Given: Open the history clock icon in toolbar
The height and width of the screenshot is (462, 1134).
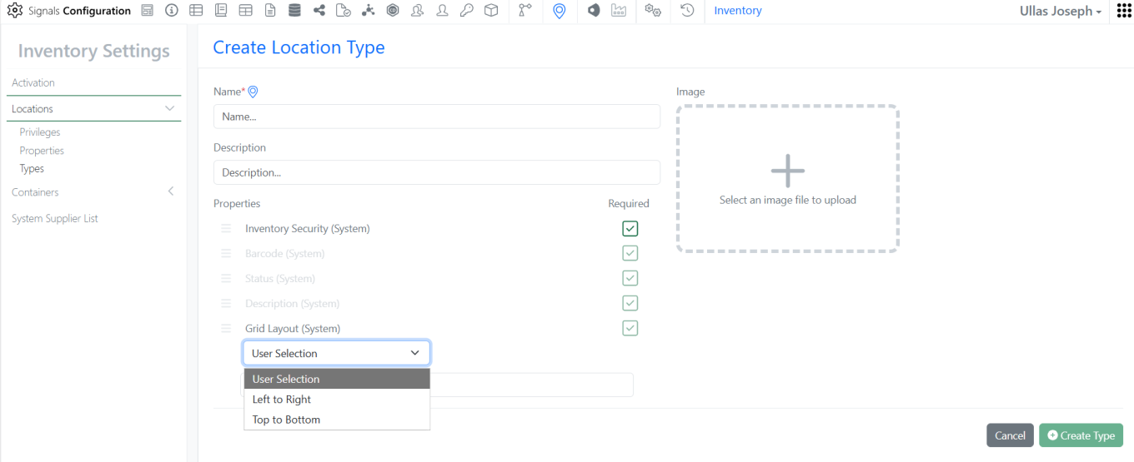Looking at the screenshot, I should pos(687,11).
